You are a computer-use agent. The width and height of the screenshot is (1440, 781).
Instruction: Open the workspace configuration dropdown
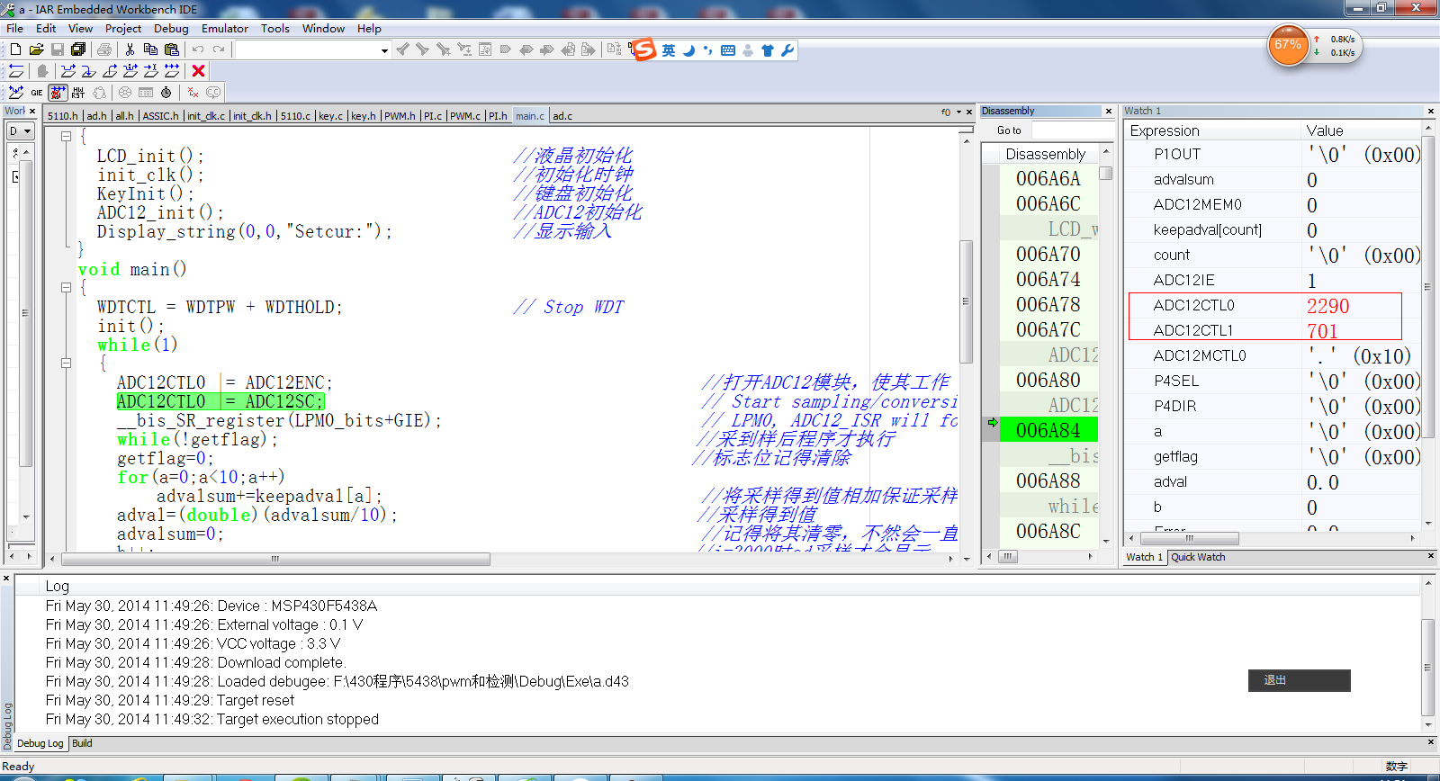21,131
